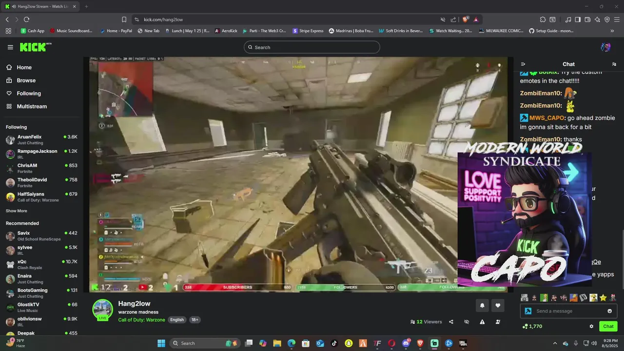Open the browser extensions puzzle icon
The image size is (624, 351).
543,19
